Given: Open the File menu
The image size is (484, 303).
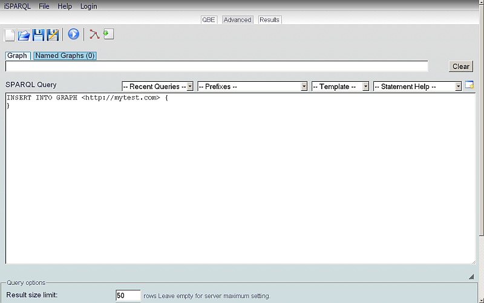Looking at the screenshot, I should click(x=44, y=6).
